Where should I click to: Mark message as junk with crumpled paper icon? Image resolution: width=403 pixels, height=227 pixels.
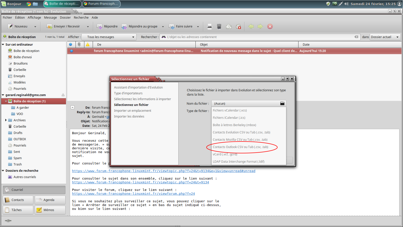pos(229,26)
